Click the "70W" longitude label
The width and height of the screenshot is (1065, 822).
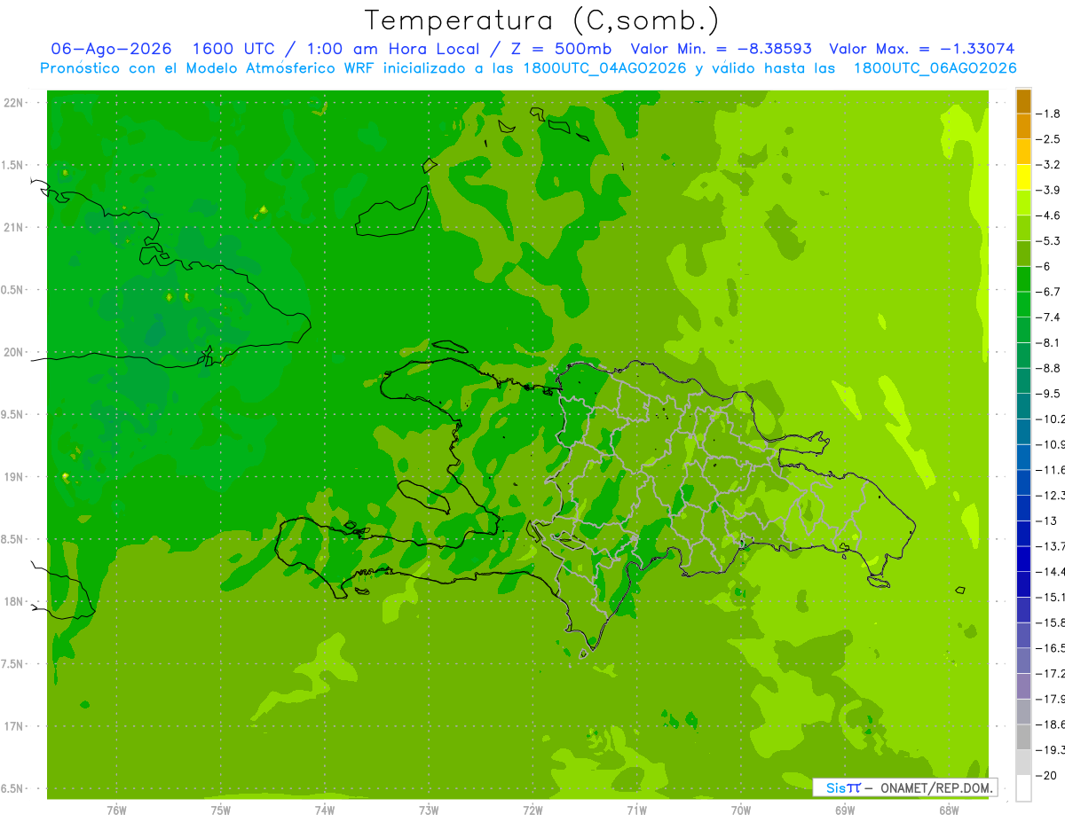pos(741,810)
